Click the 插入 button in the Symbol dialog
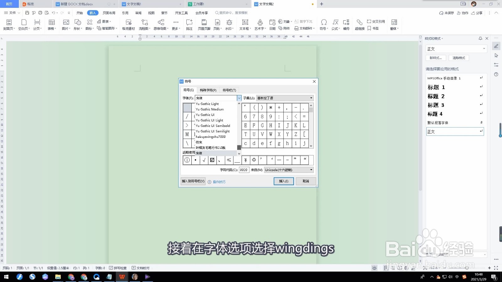 pos(283,181)
